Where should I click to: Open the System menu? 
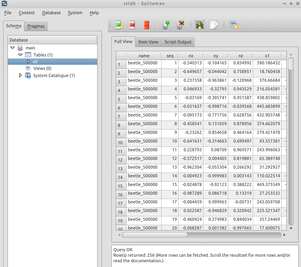coord(75,13)
